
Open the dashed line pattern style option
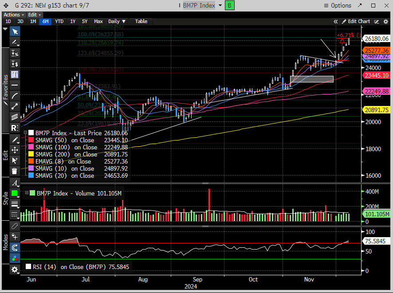click(x=15, y=215)
